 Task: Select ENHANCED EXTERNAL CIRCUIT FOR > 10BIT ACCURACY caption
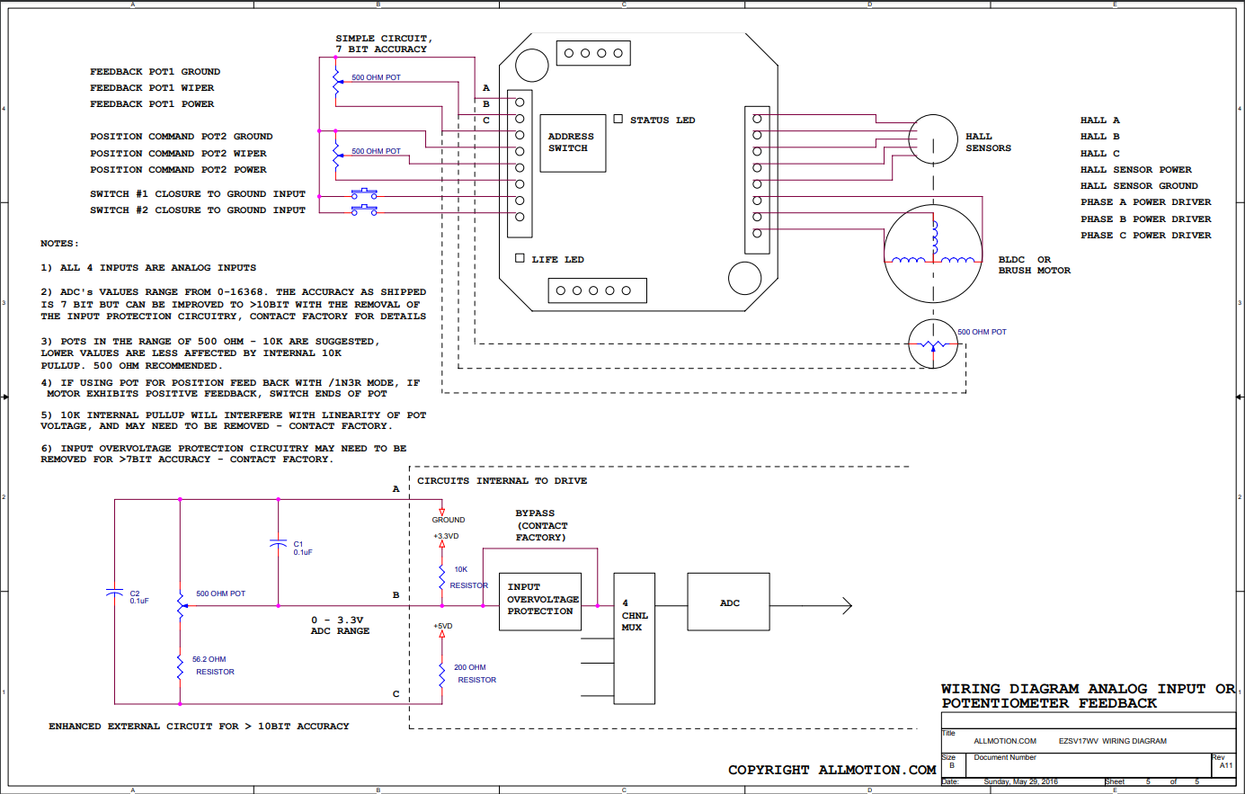tap(199, 726)
